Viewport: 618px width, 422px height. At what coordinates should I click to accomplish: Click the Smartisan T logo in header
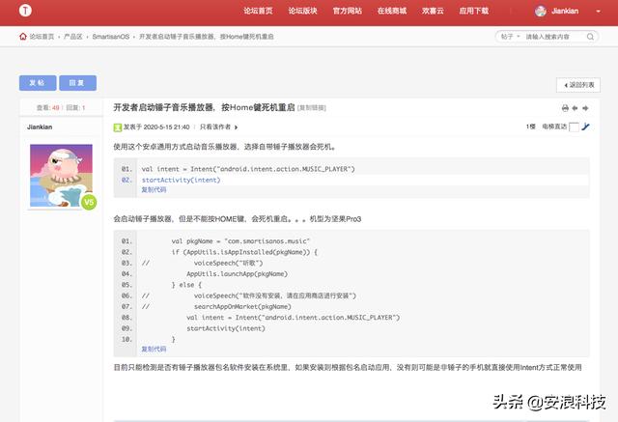(x=25, y=11)
